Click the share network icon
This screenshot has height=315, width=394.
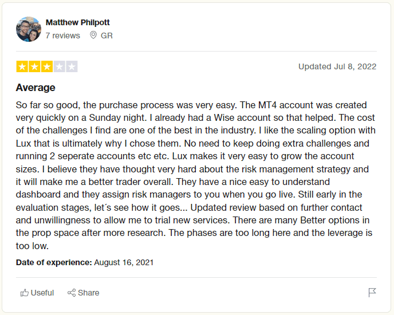(72, 293)
